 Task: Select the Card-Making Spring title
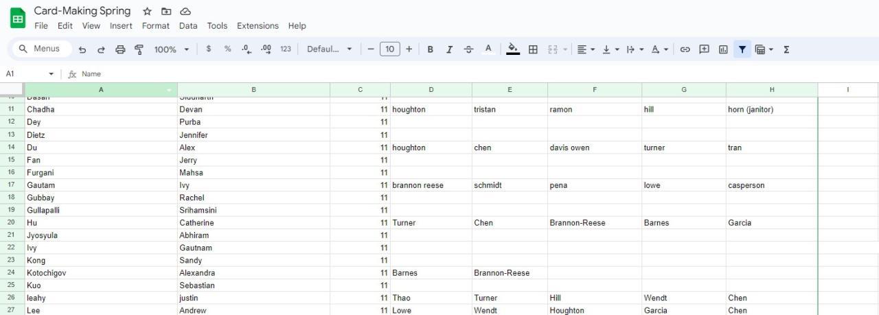(82, 11)
